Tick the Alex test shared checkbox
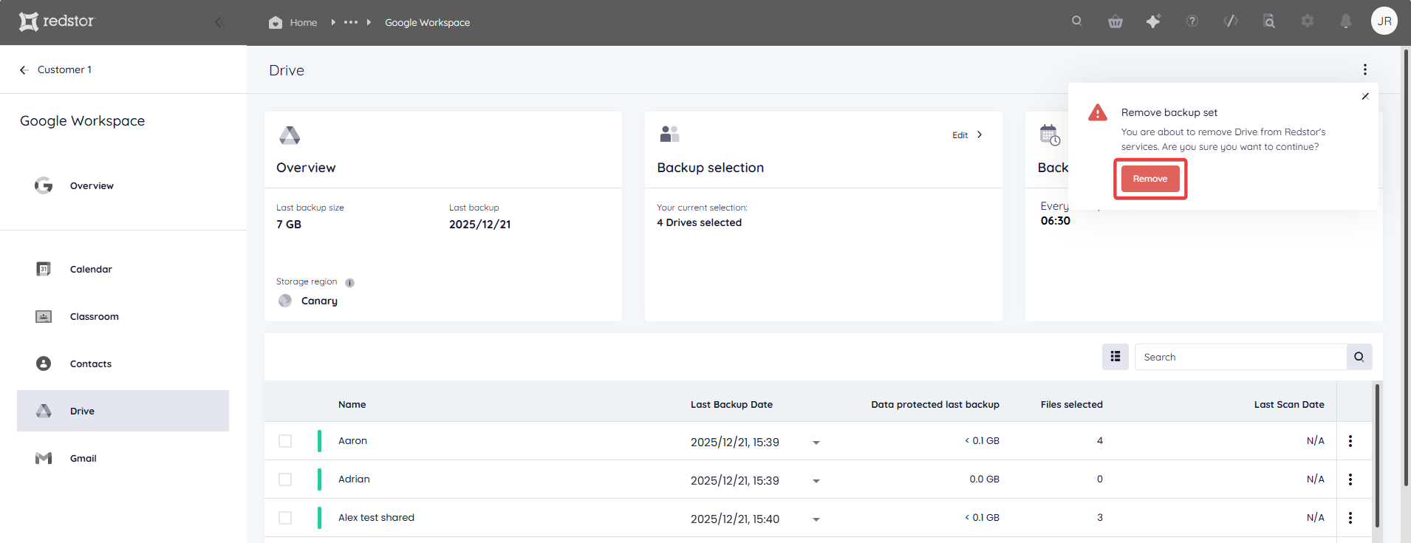Viewport: 1411px width, 543px height. [285, 518]
